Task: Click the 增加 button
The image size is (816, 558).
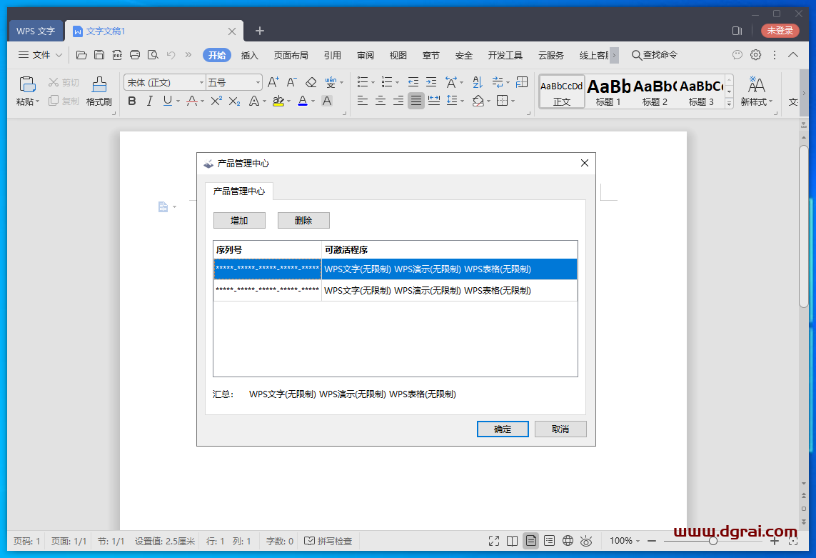Action: pyautogui.click(x=239, y=220)
